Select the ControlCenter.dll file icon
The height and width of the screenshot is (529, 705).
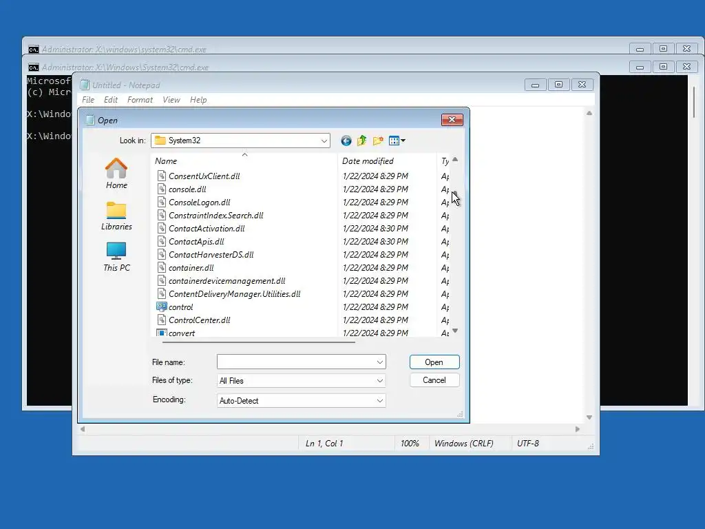[x=161, y=320]
